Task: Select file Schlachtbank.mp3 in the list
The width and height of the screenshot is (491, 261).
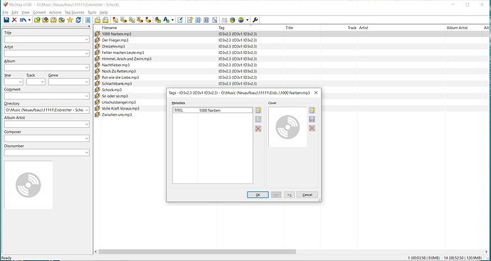Action: pyautogui.click(x=117, y=83)
